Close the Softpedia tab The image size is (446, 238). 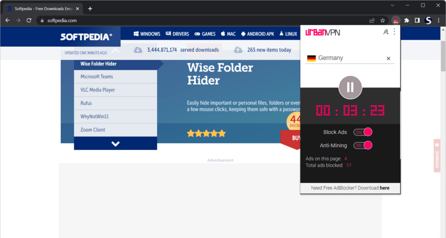[x=77, y=9]
